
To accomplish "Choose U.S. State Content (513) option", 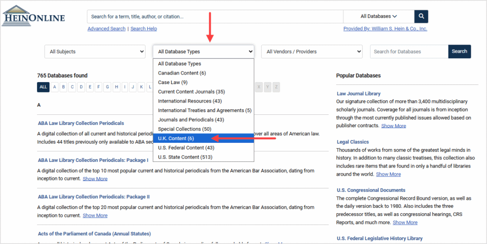I will pos(204,157).
